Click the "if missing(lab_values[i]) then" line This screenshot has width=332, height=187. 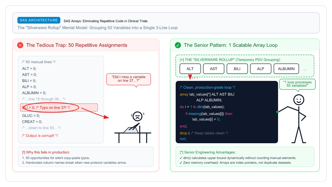[209, 114]
